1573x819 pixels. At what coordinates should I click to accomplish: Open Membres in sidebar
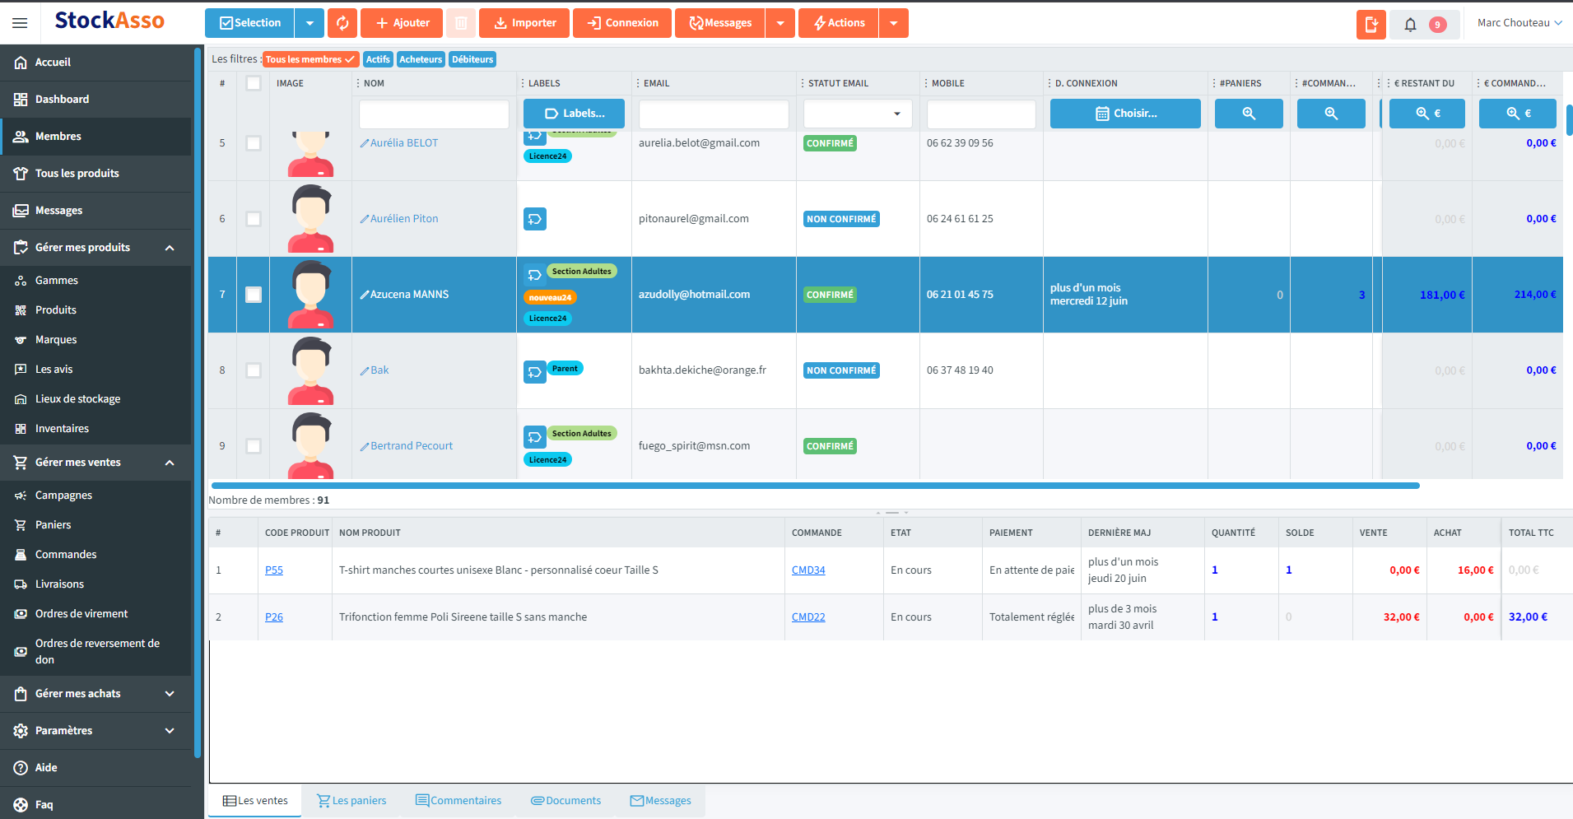coord(95,137)
